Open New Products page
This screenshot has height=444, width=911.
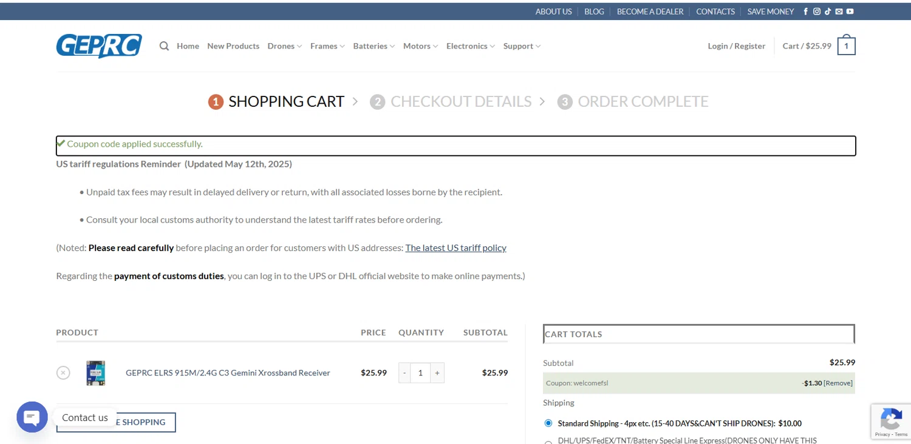click(233, 46)
